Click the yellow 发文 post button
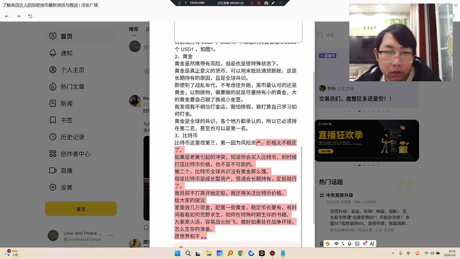 81,209
